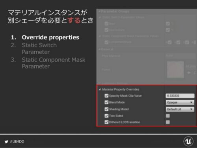Toggle Dithered LODTransition override checkbox
The width and height of the screenshot is (197, 148).
(x=106, y=122)
